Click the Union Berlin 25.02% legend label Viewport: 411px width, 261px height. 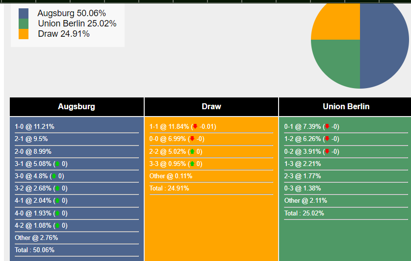click(x=77, y=24)
